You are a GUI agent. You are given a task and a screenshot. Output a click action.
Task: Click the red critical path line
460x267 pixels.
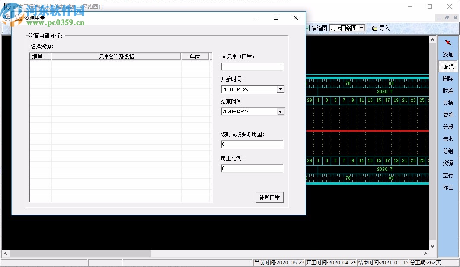367,131
